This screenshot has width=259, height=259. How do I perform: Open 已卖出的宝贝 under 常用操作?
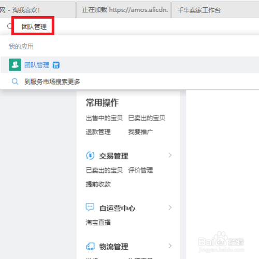pyautogui.click(x=147, y=118)
